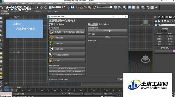The width and height of the screenshot is (175, 97).
Task: Open the Display panel tab
Action: (170, 17)
